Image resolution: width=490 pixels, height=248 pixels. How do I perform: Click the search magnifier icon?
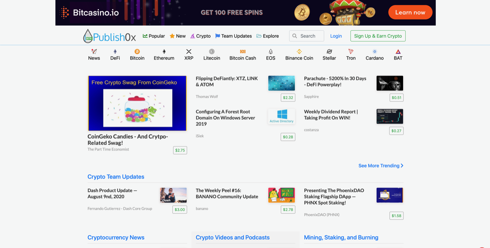[x=295, y=36]
